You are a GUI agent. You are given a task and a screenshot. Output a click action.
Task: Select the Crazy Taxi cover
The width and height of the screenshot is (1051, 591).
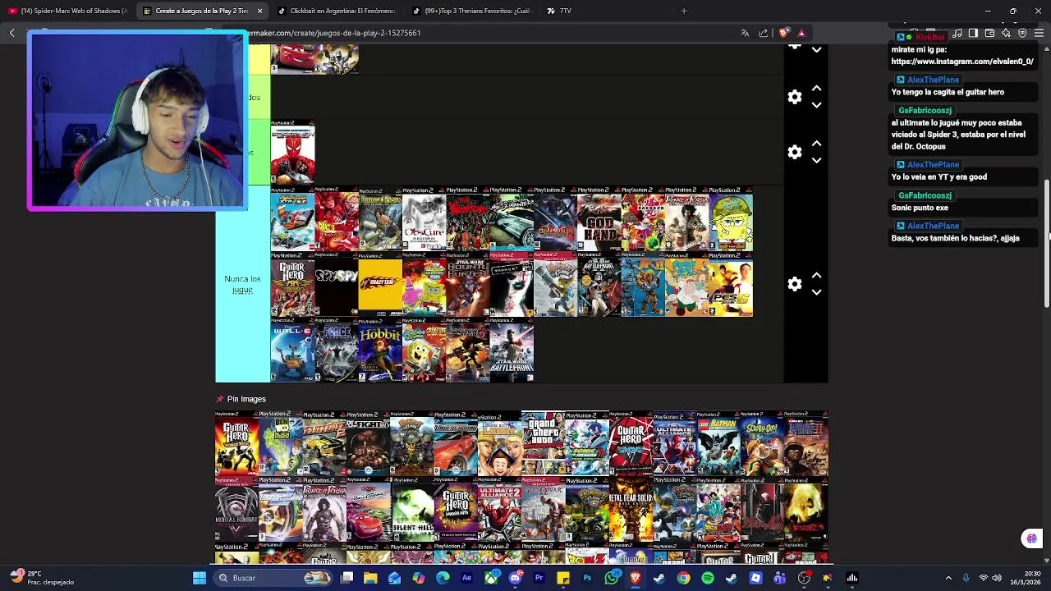(x=380, y=285)
